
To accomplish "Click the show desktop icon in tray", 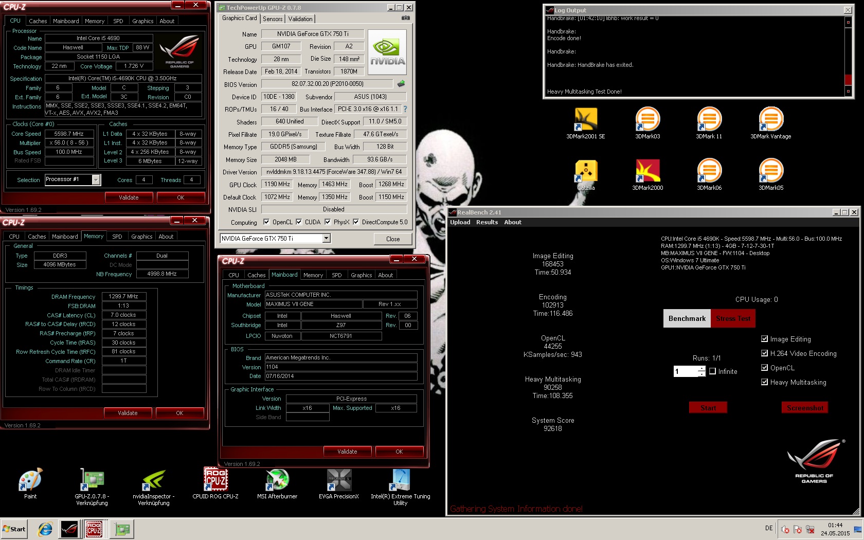I will 858,529.
